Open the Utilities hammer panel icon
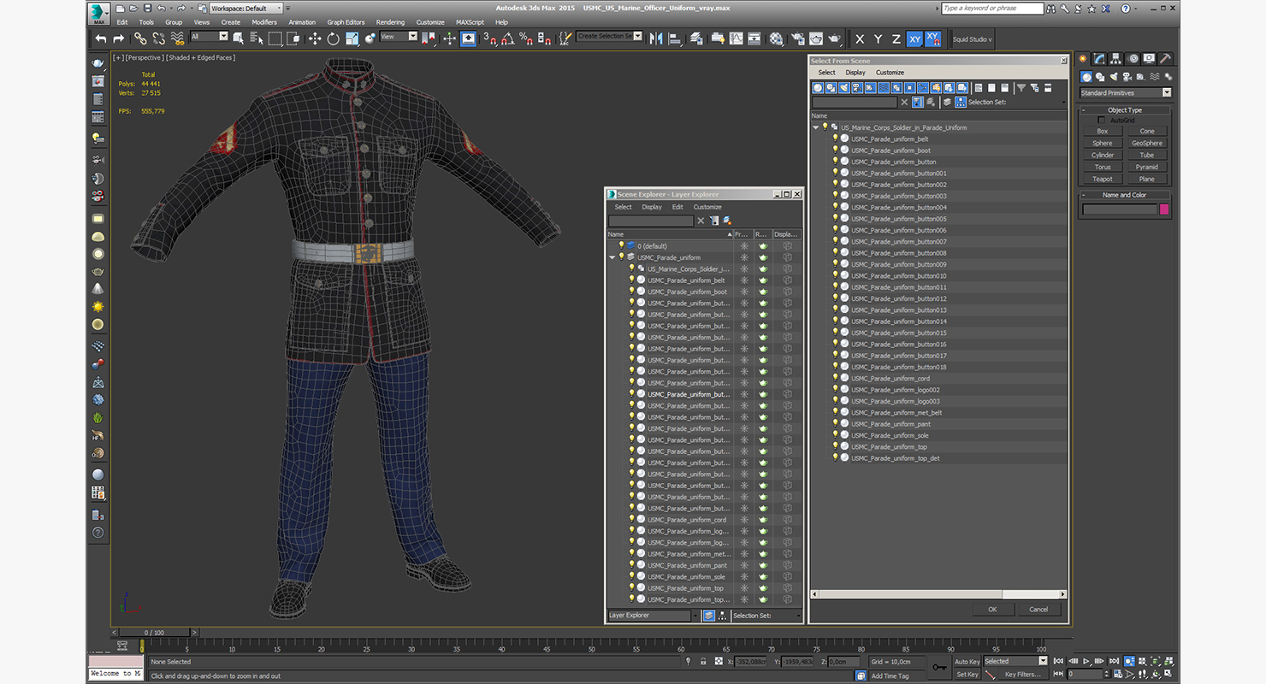The image size is (1266, 684). [x=1165, y=59]
